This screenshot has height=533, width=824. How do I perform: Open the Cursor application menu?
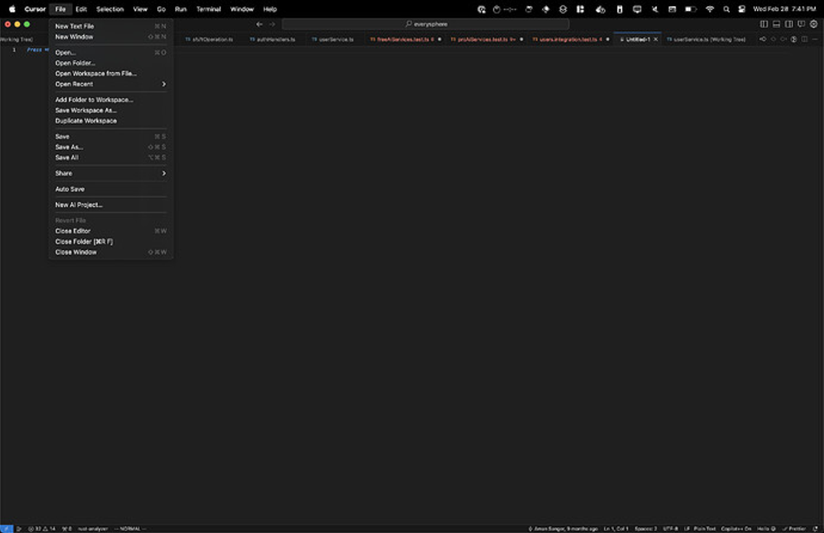(35, 9)
